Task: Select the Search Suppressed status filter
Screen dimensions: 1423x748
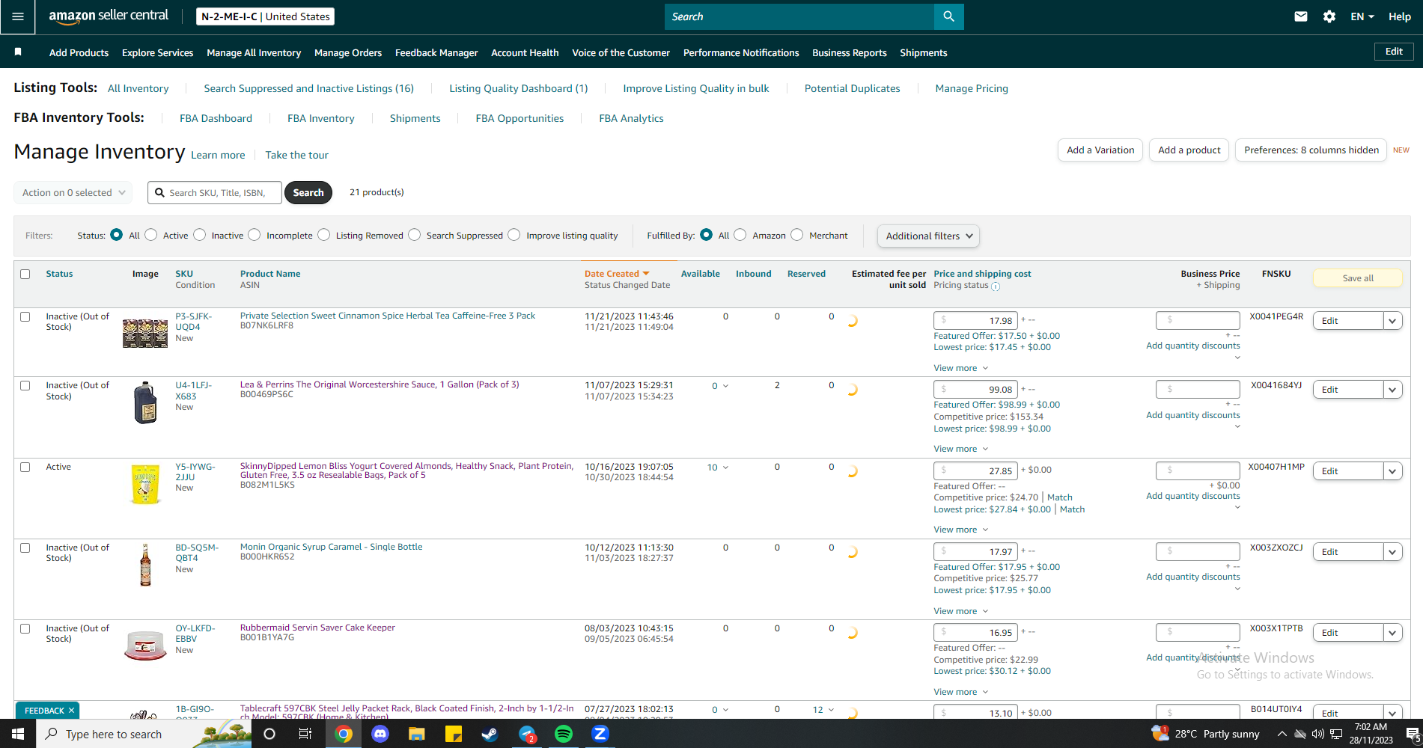Action: point(415,235)
